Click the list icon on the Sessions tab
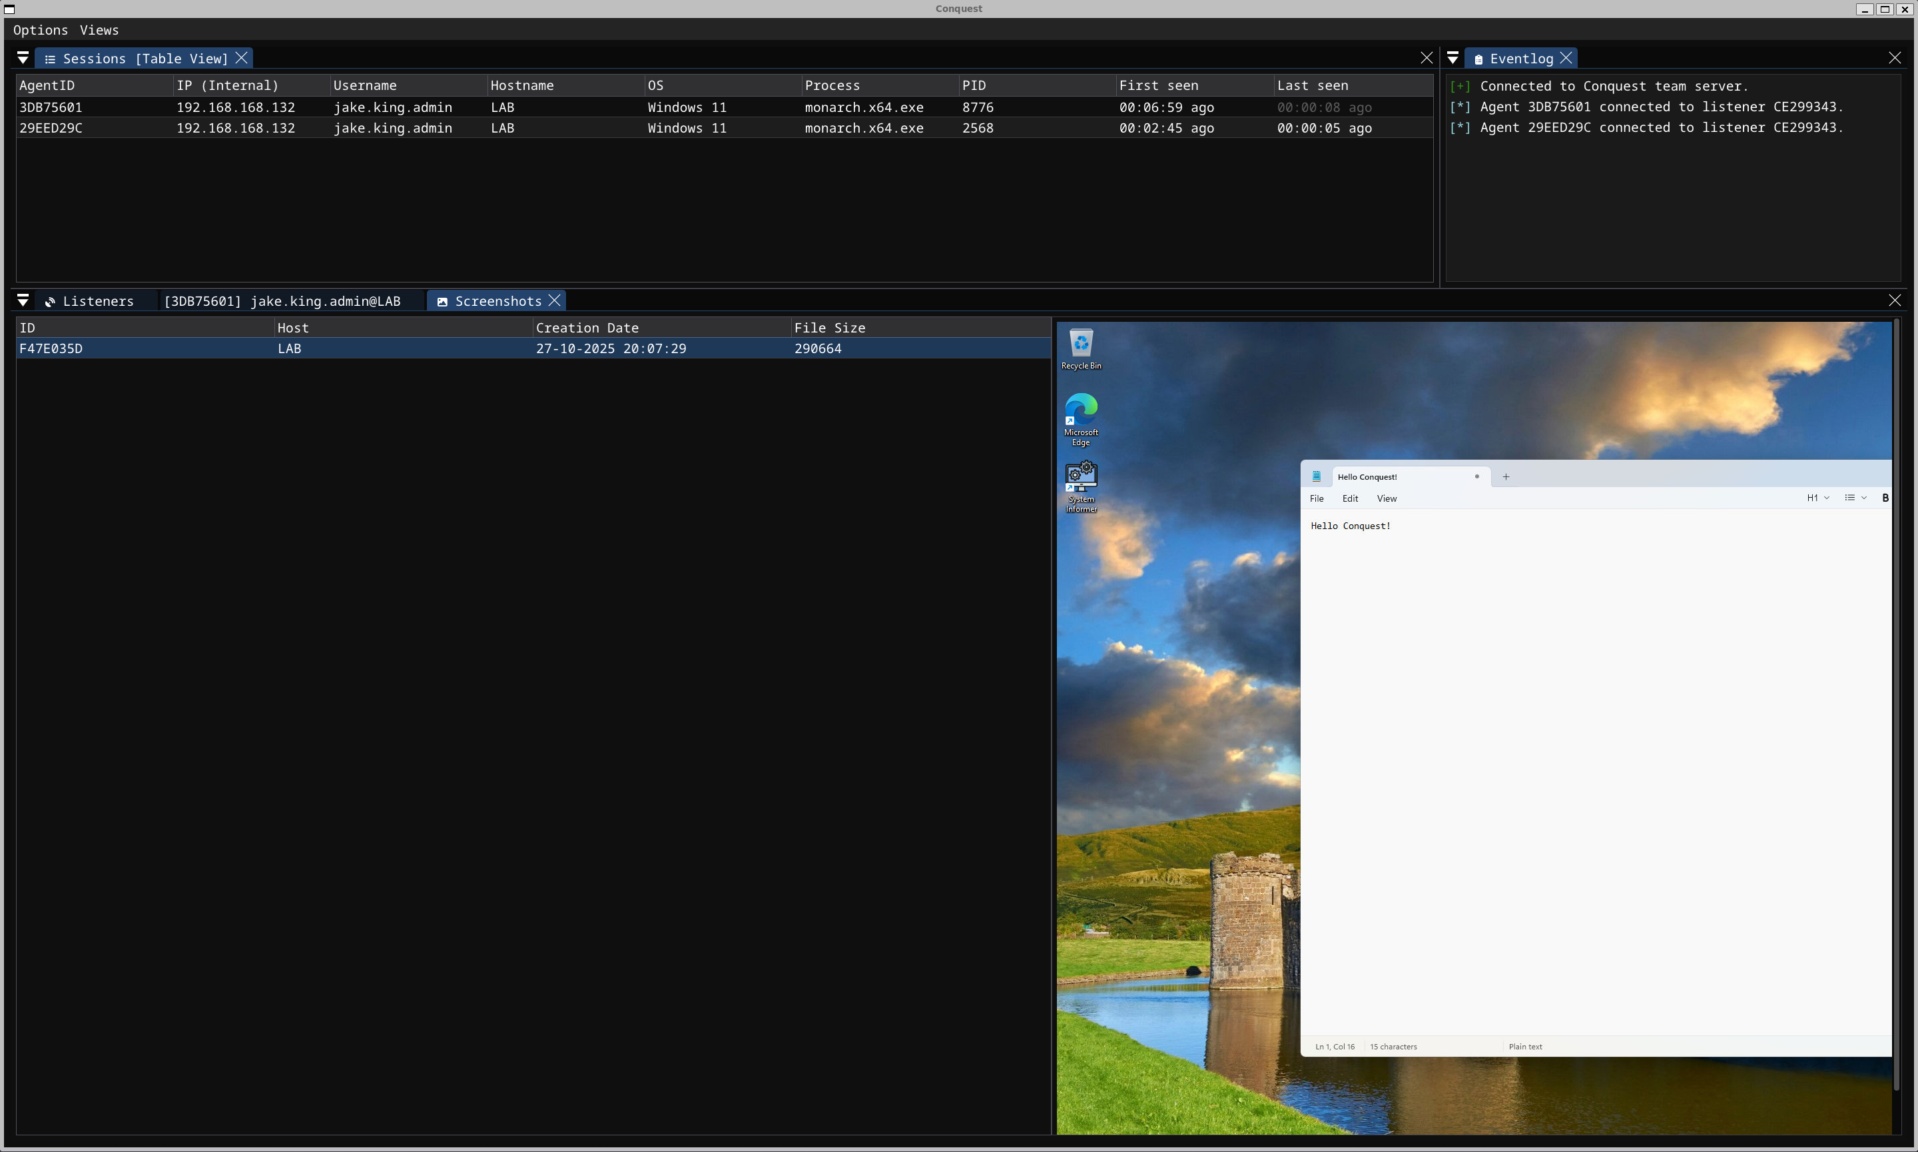Viewport: 1918px width, 1152px height. (50, 58)
